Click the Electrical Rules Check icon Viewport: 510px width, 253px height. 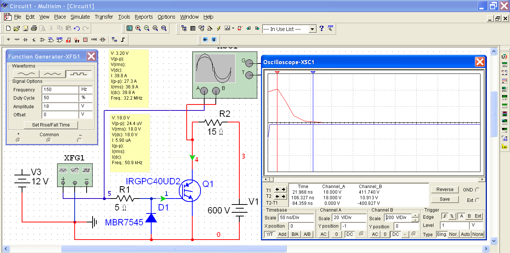[240, 28]
